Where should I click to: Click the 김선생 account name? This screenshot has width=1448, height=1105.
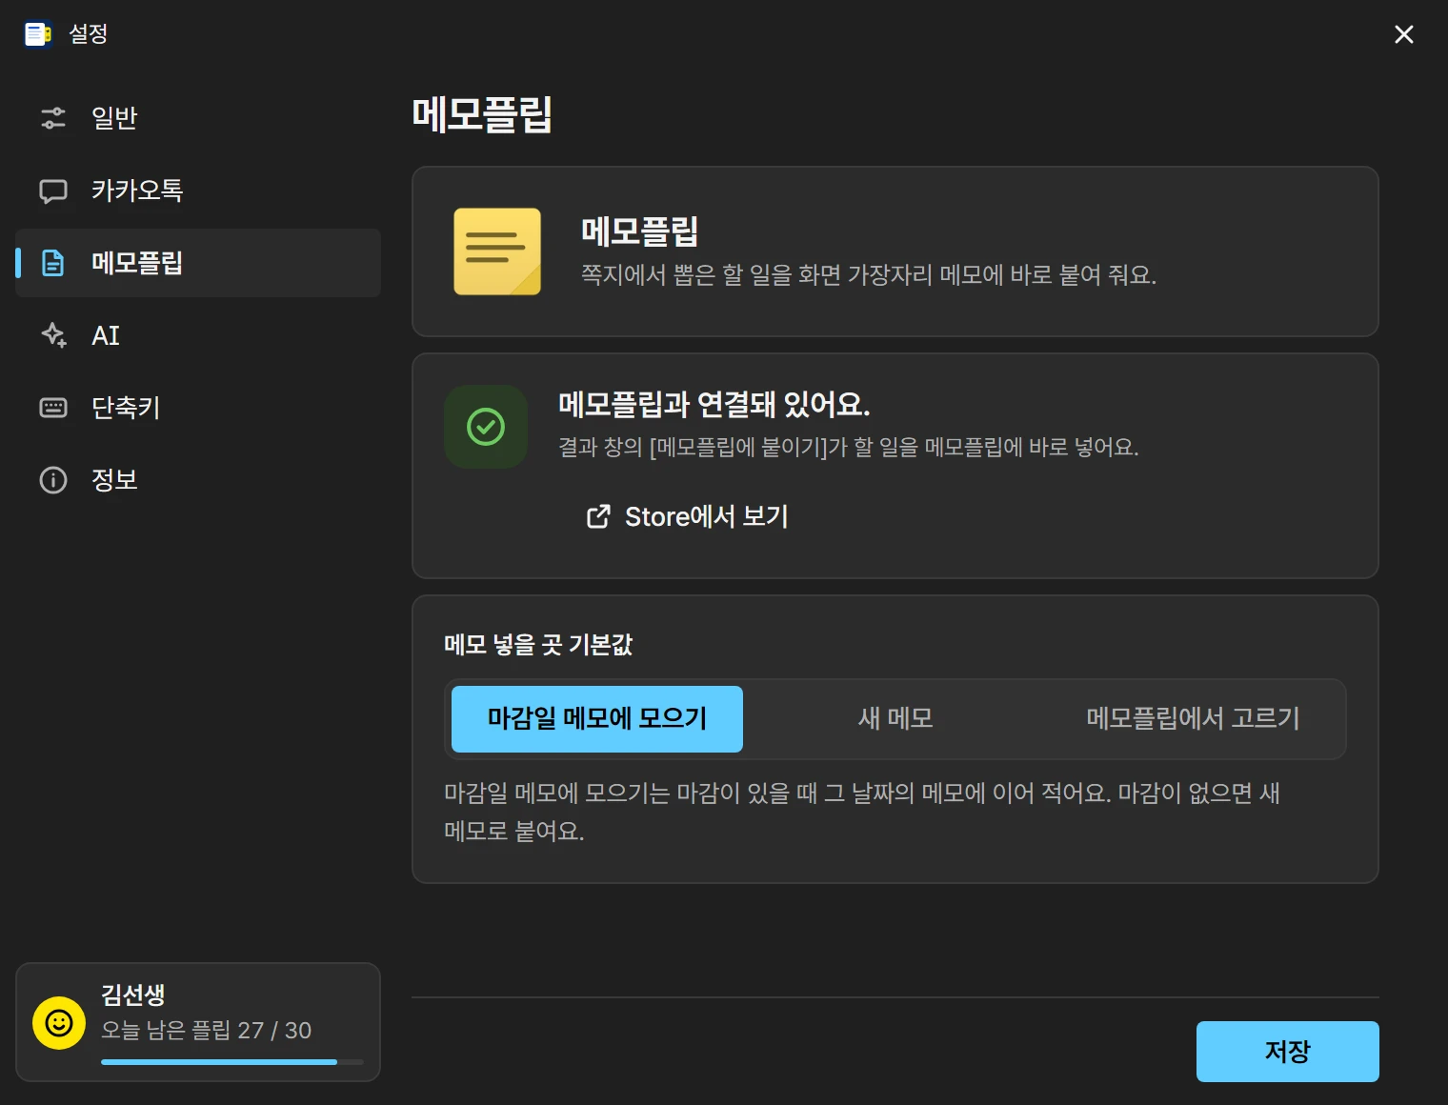(x=133, y=994)
